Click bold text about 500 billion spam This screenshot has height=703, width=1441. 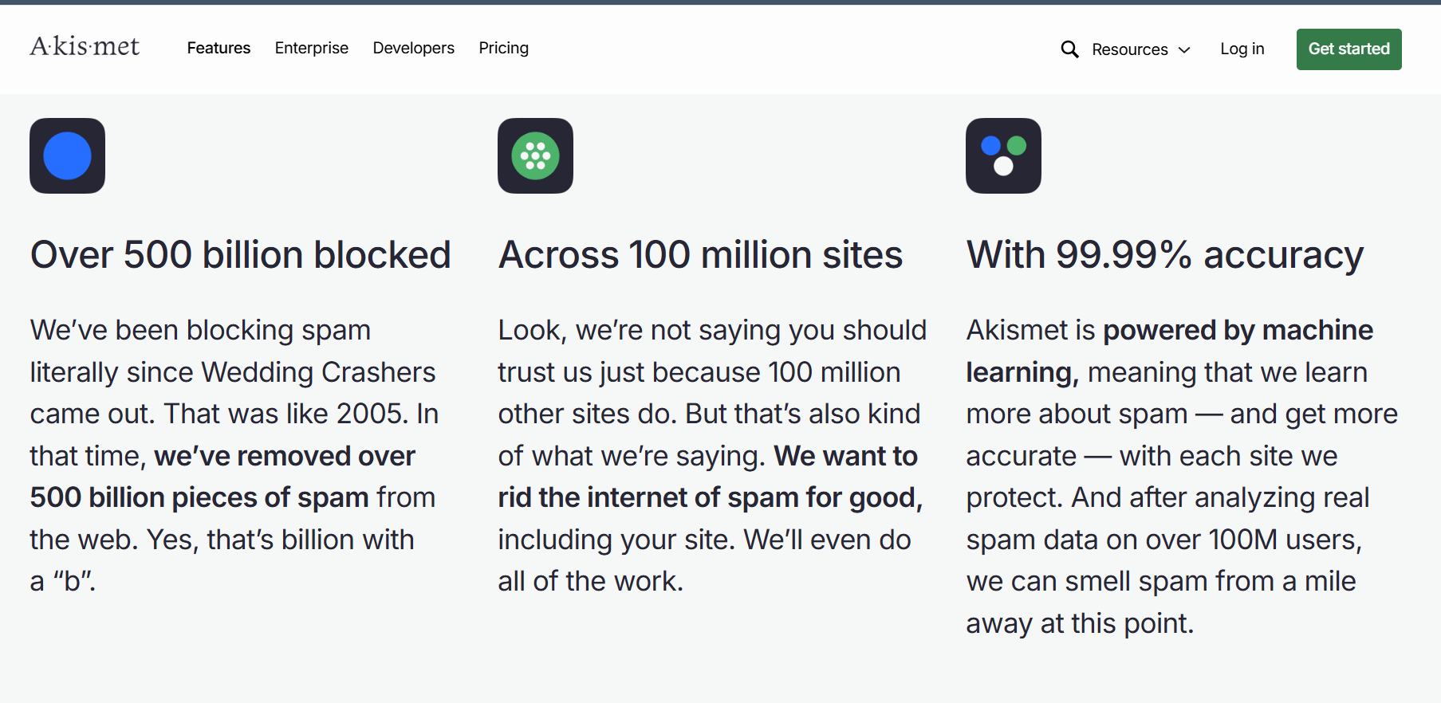(x=199, y=497)
